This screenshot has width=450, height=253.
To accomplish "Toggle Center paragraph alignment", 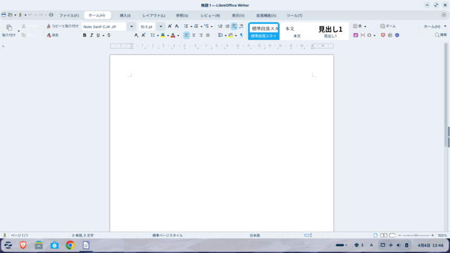I will (x=194, y=35).
